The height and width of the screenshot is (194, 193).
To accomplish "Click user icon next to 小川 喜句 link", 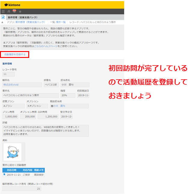I will [52, 106].
